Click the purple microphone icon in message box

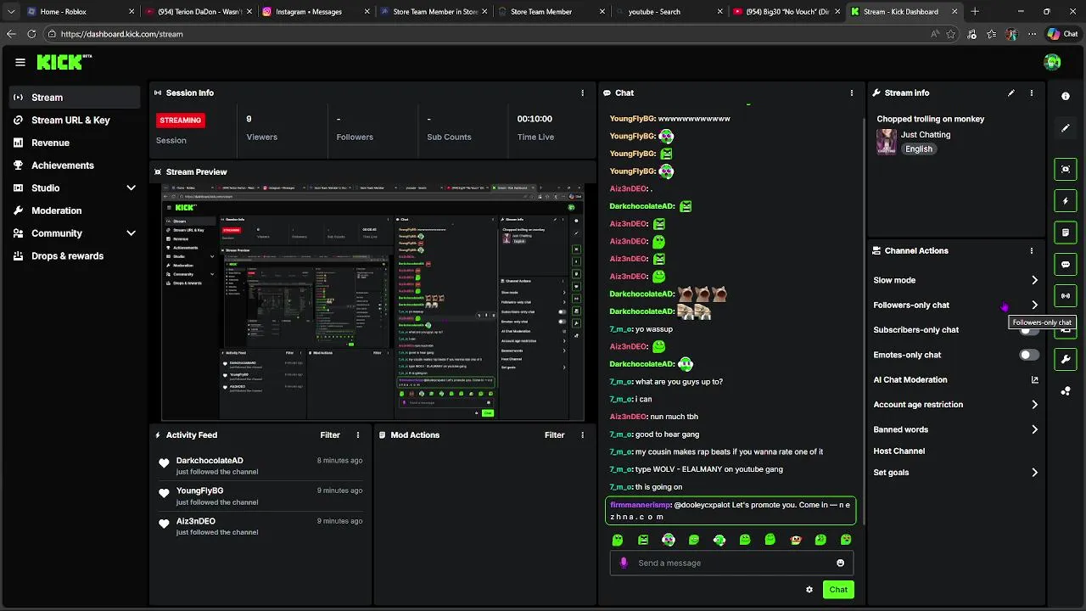pyautogui.click(x=624, y=563)
